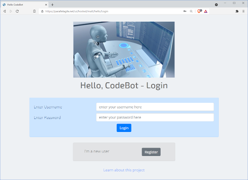Open the extensions puzzle piece icon

point(237,11)
